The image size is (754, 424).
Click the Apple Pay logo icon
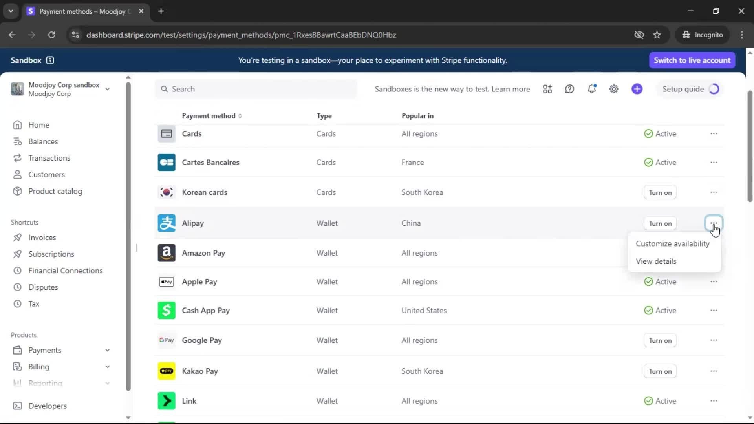click(167, 282)
